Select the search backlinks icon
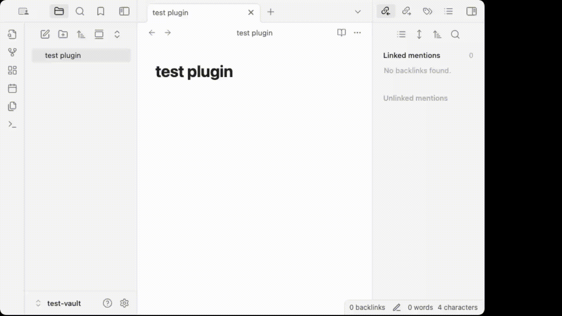 point(455,34)
